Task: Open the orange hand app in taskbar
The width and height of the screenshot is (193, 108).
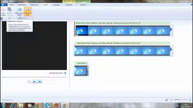Action: [x=56, y=105]
